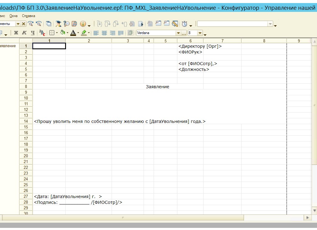Align cell text to the left

tap(96, 33)
